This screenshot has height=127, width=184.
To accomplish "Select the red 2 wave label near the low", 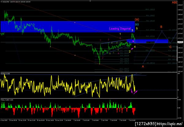I will (x=102, y=58).
